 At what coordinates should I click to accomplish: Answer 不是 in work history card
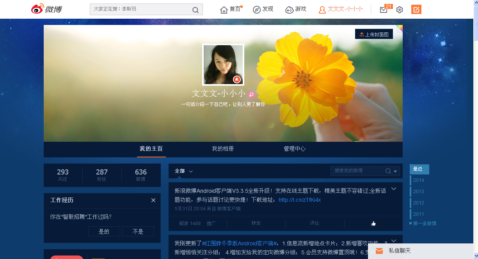(x=138, y=231)
